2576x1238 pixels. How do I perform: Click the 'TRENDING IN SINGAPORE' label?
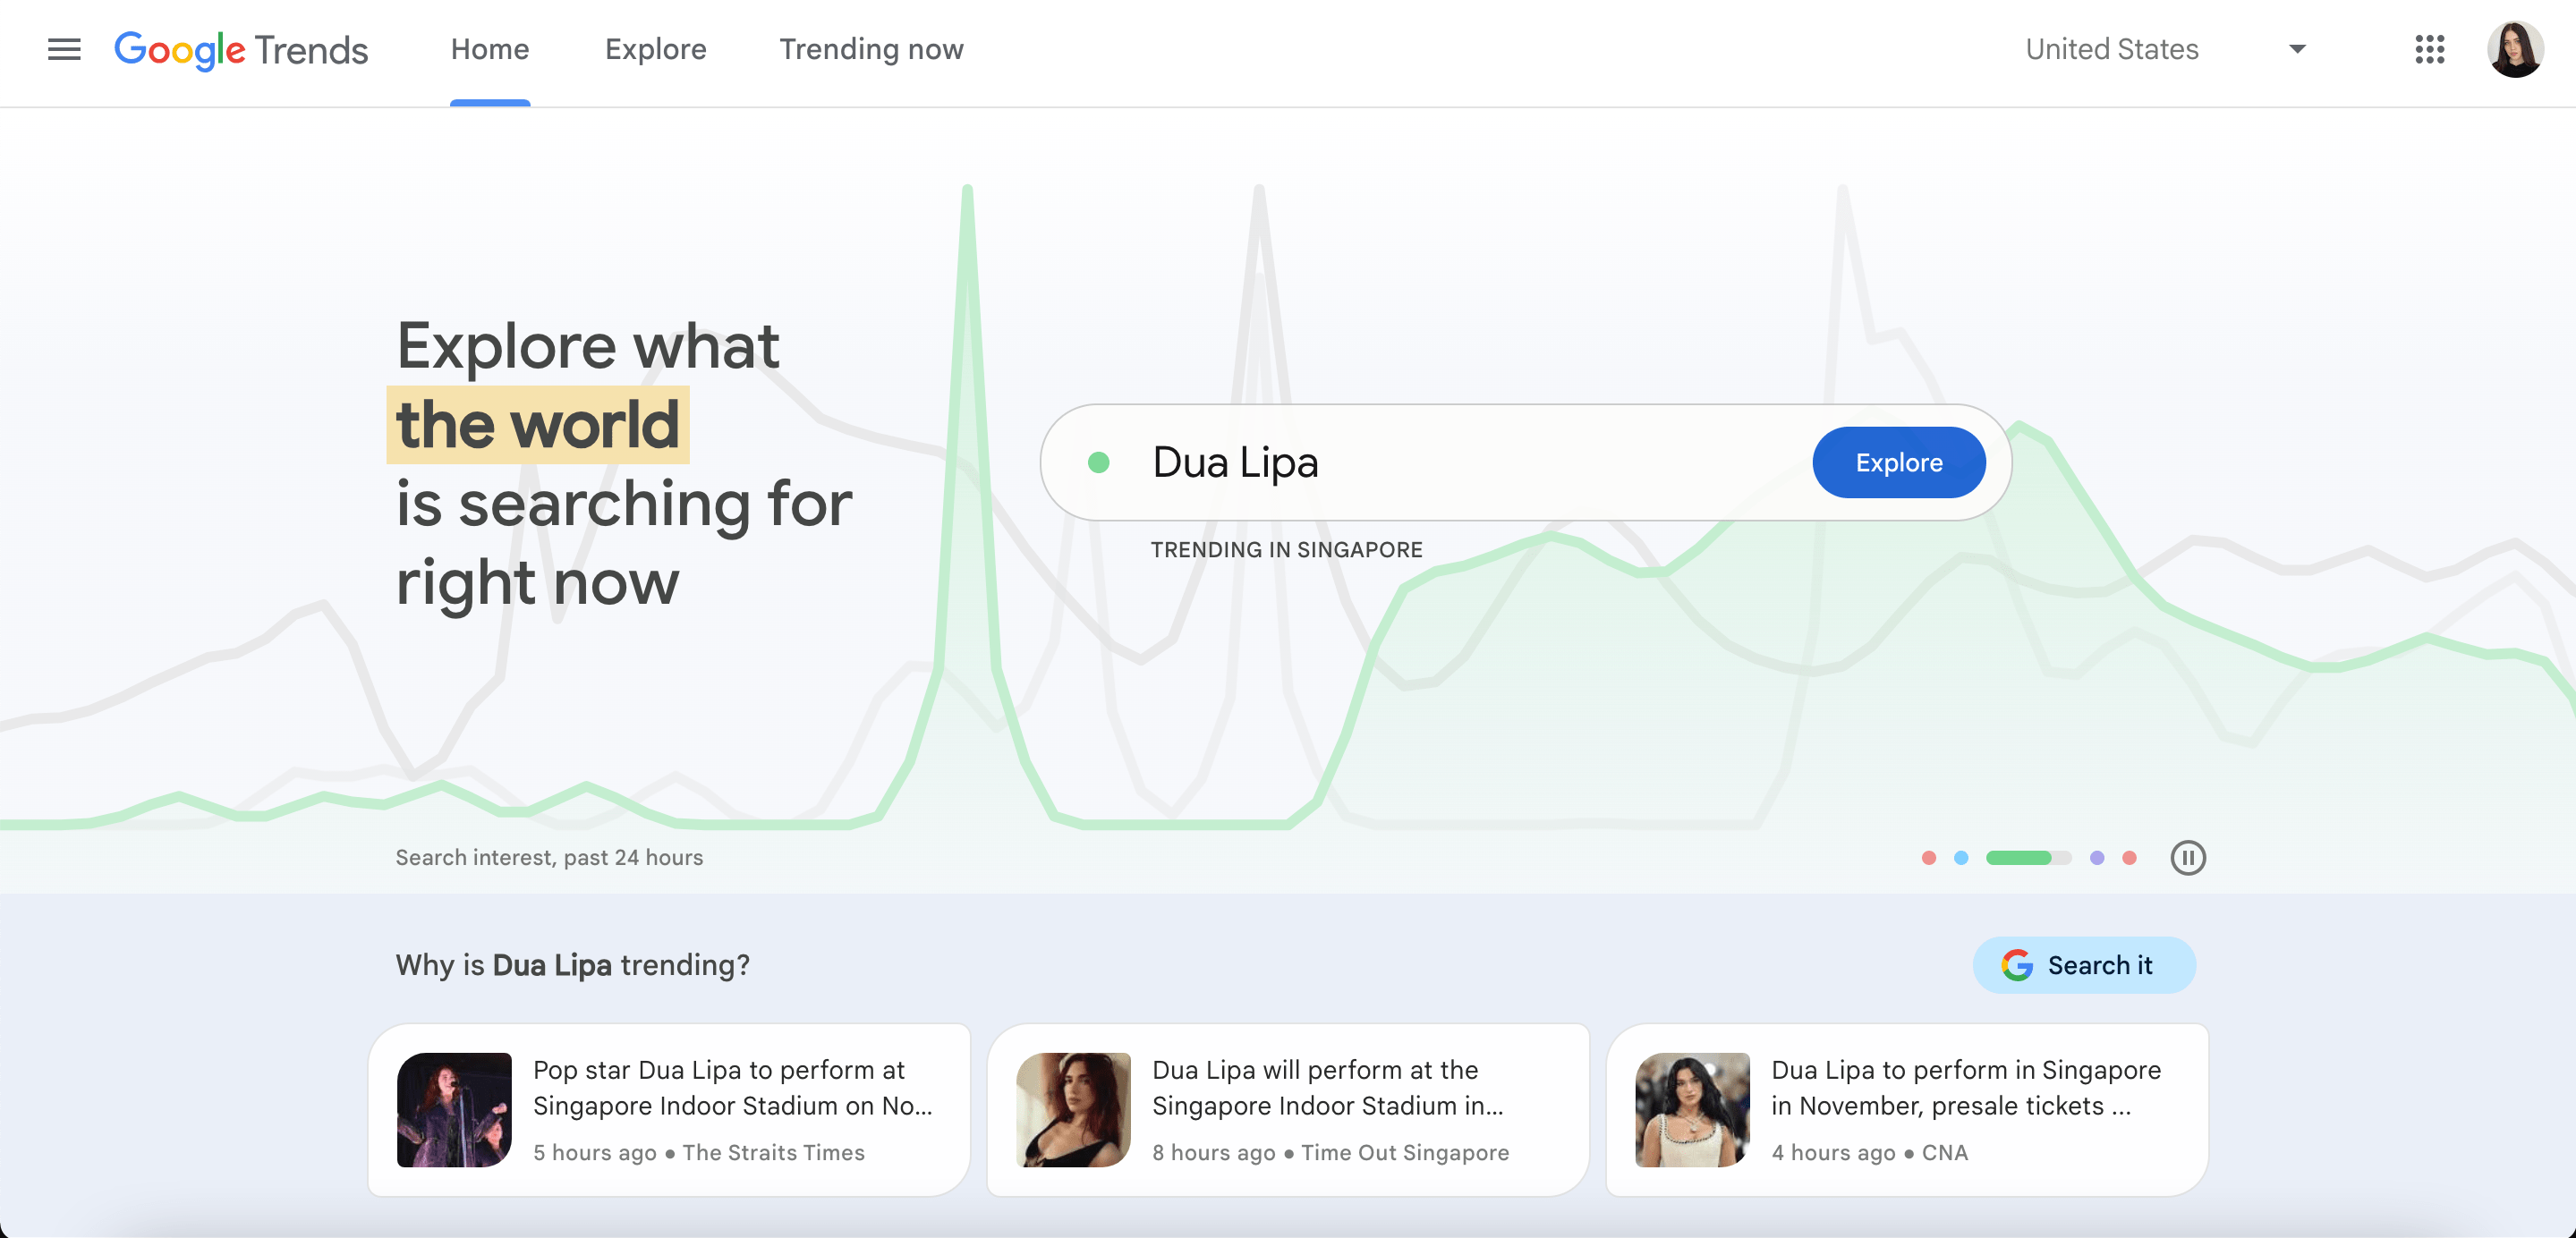[x=1286, y=550]
